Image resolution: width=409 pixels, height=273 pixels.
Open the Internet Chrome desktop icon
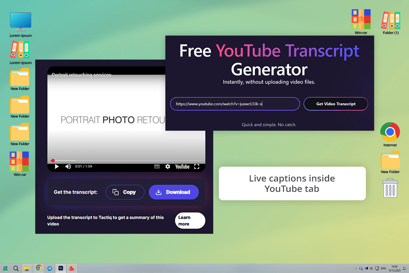pyautogui.click(x=390, y=134)
